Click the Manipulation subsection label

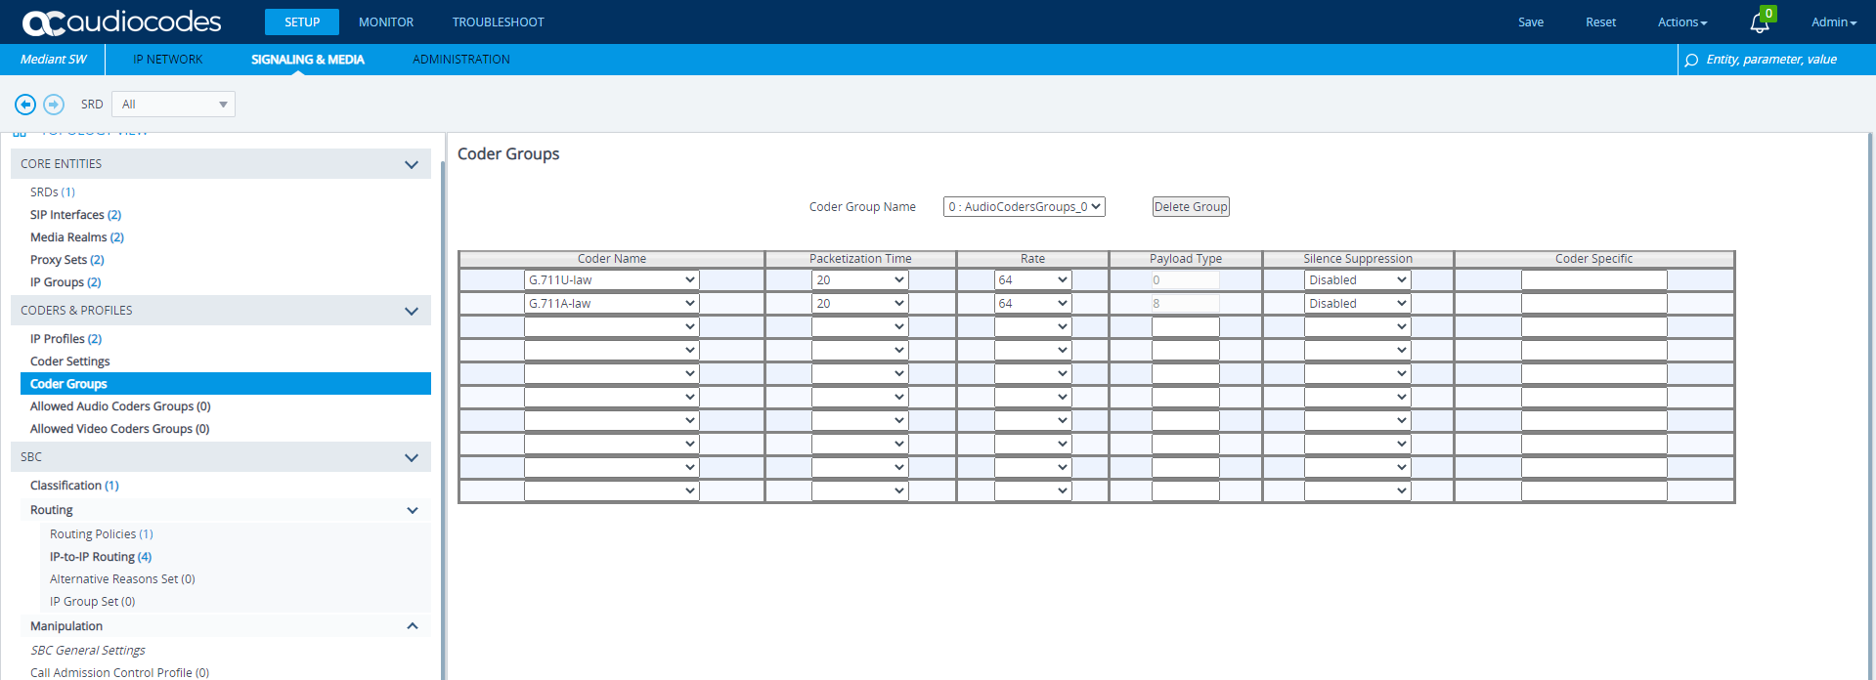pyautogui.click(x=66, y=626)
